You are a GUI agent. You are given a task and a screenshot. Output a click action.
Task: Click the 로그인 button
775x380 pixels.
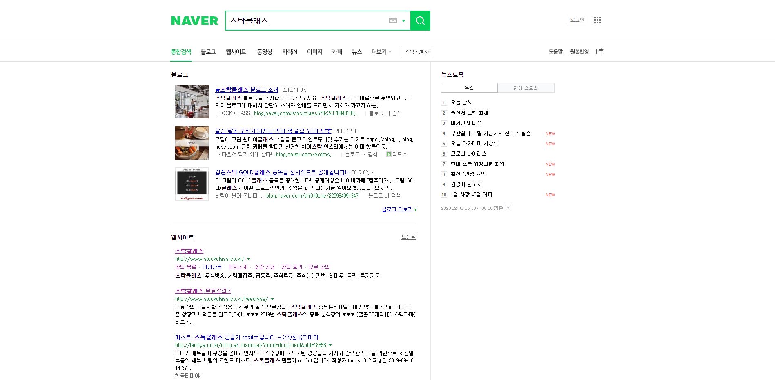tap(577, 20)
